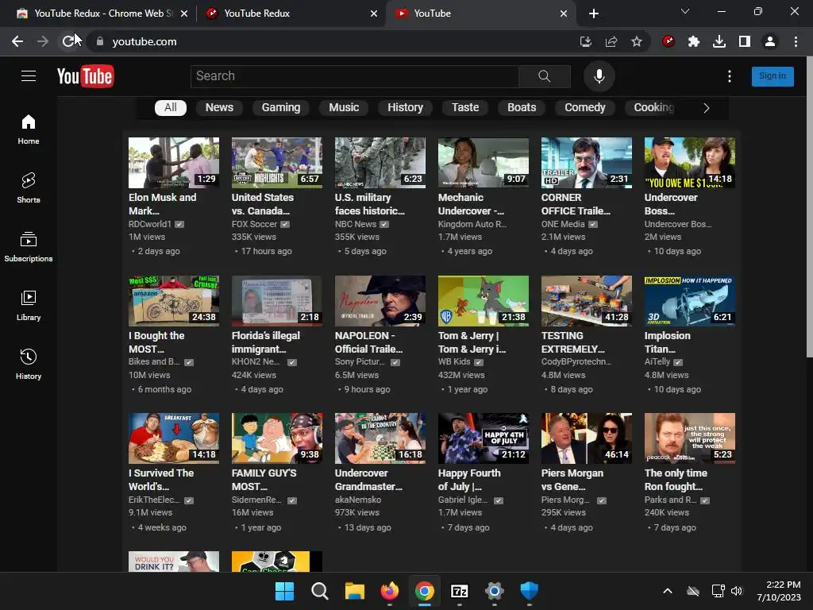This screenshot has height=610, width=813.
Task: Open the Windows Start menu
Action: 284,591
